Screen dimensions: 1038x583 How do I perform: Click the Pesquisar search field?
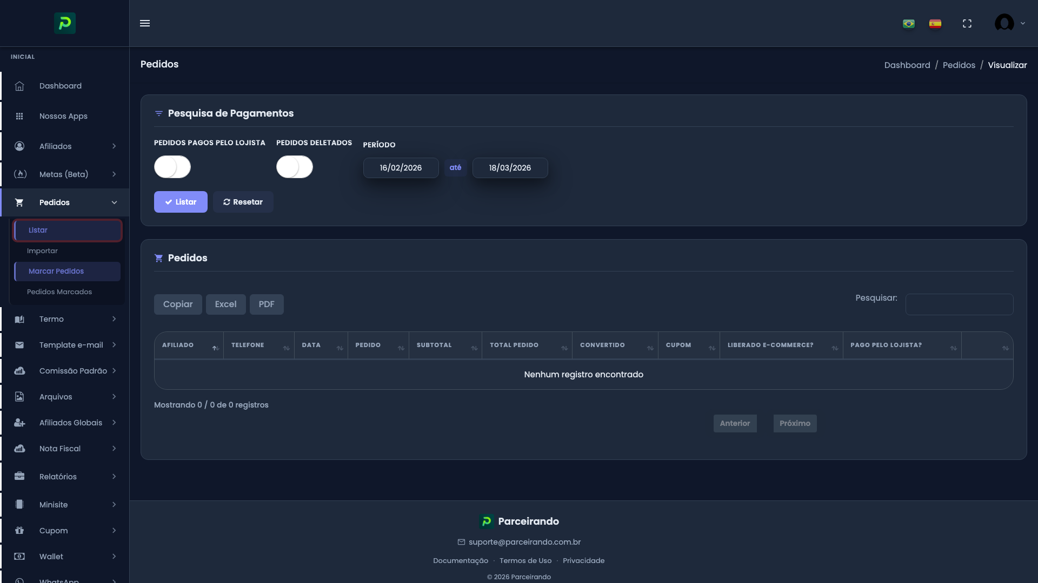(959, 304)
